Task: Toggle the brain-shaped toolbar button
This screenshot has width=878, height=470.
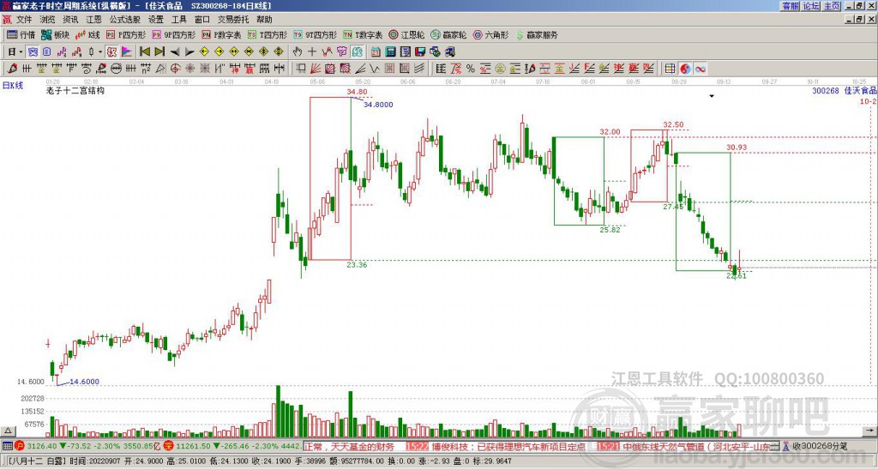Action: point(358,52)
